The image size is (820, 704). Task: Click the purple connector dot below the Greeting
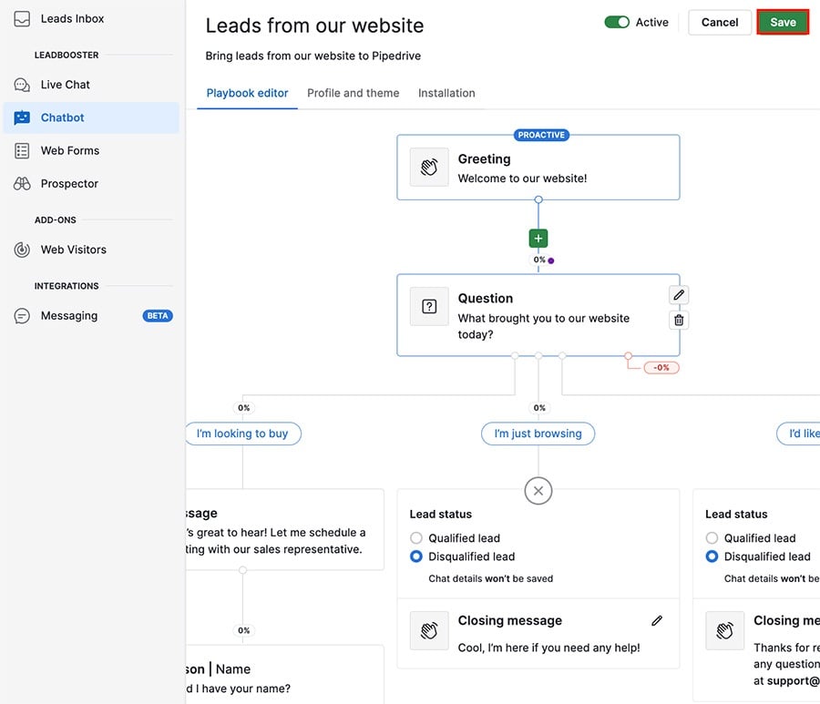[549, 260]
